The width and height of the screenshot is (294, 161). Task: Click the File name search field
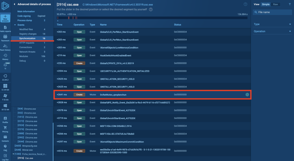pos(272,12)
